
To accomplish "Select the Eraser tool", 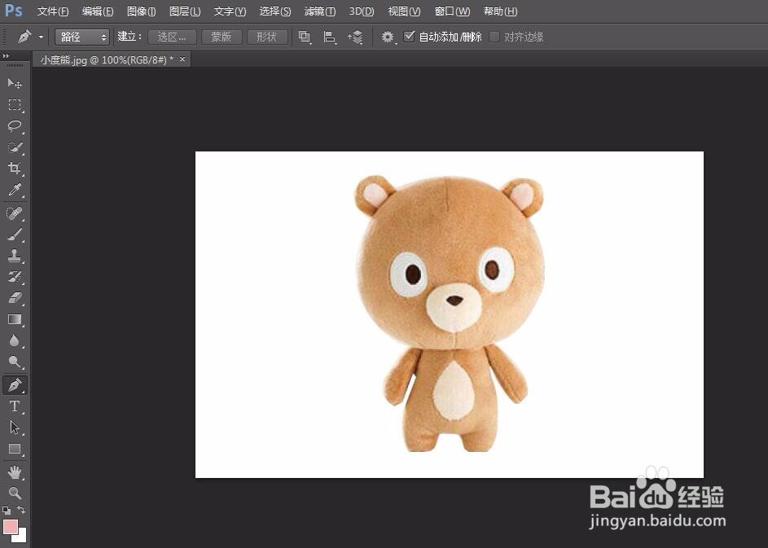I will coord(15,298).
